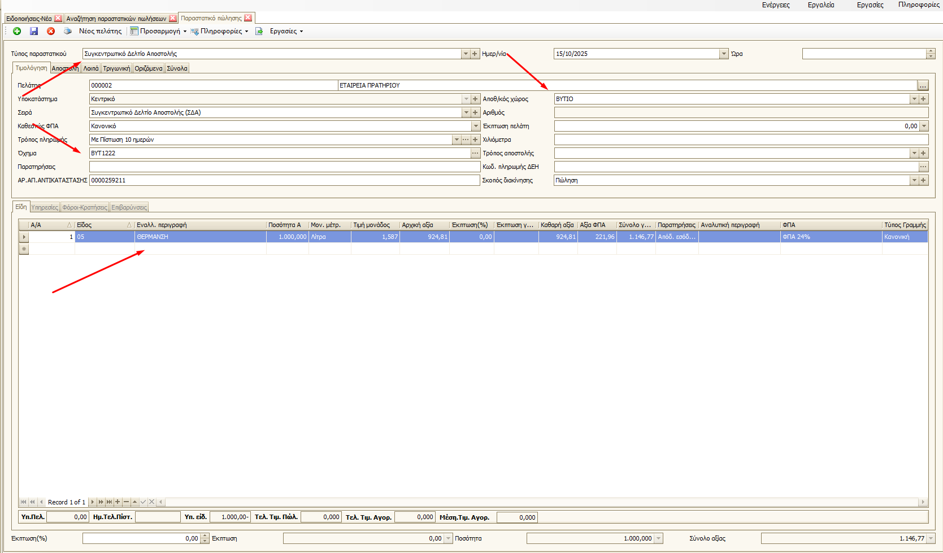Click the plus button next to Αποθ/κός χώρος
Screen dimensions: 943x553
[x=923, y=99]
